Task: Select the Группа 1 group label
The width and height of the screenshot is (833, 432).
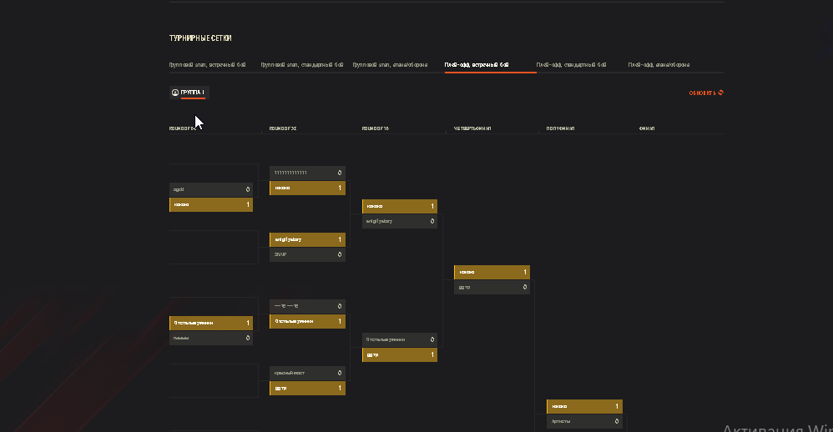Action: tap(193, 92)
